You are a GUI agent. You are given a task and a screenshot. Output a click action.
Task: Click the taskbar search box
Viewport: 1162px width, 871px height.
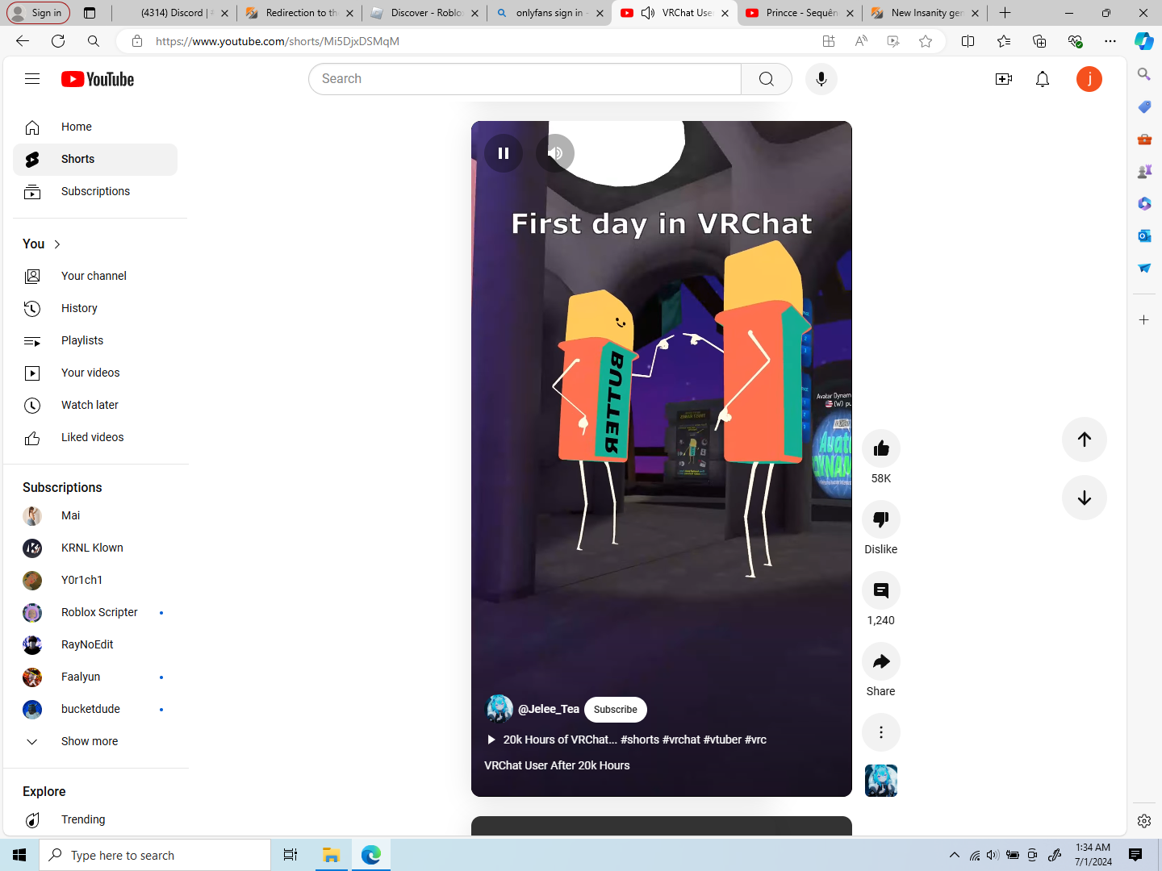[155, 855]
